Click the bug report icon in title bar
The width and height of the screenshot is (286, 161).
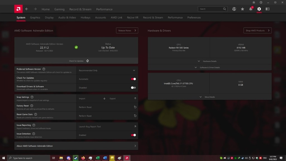click(x=254, y=2)
